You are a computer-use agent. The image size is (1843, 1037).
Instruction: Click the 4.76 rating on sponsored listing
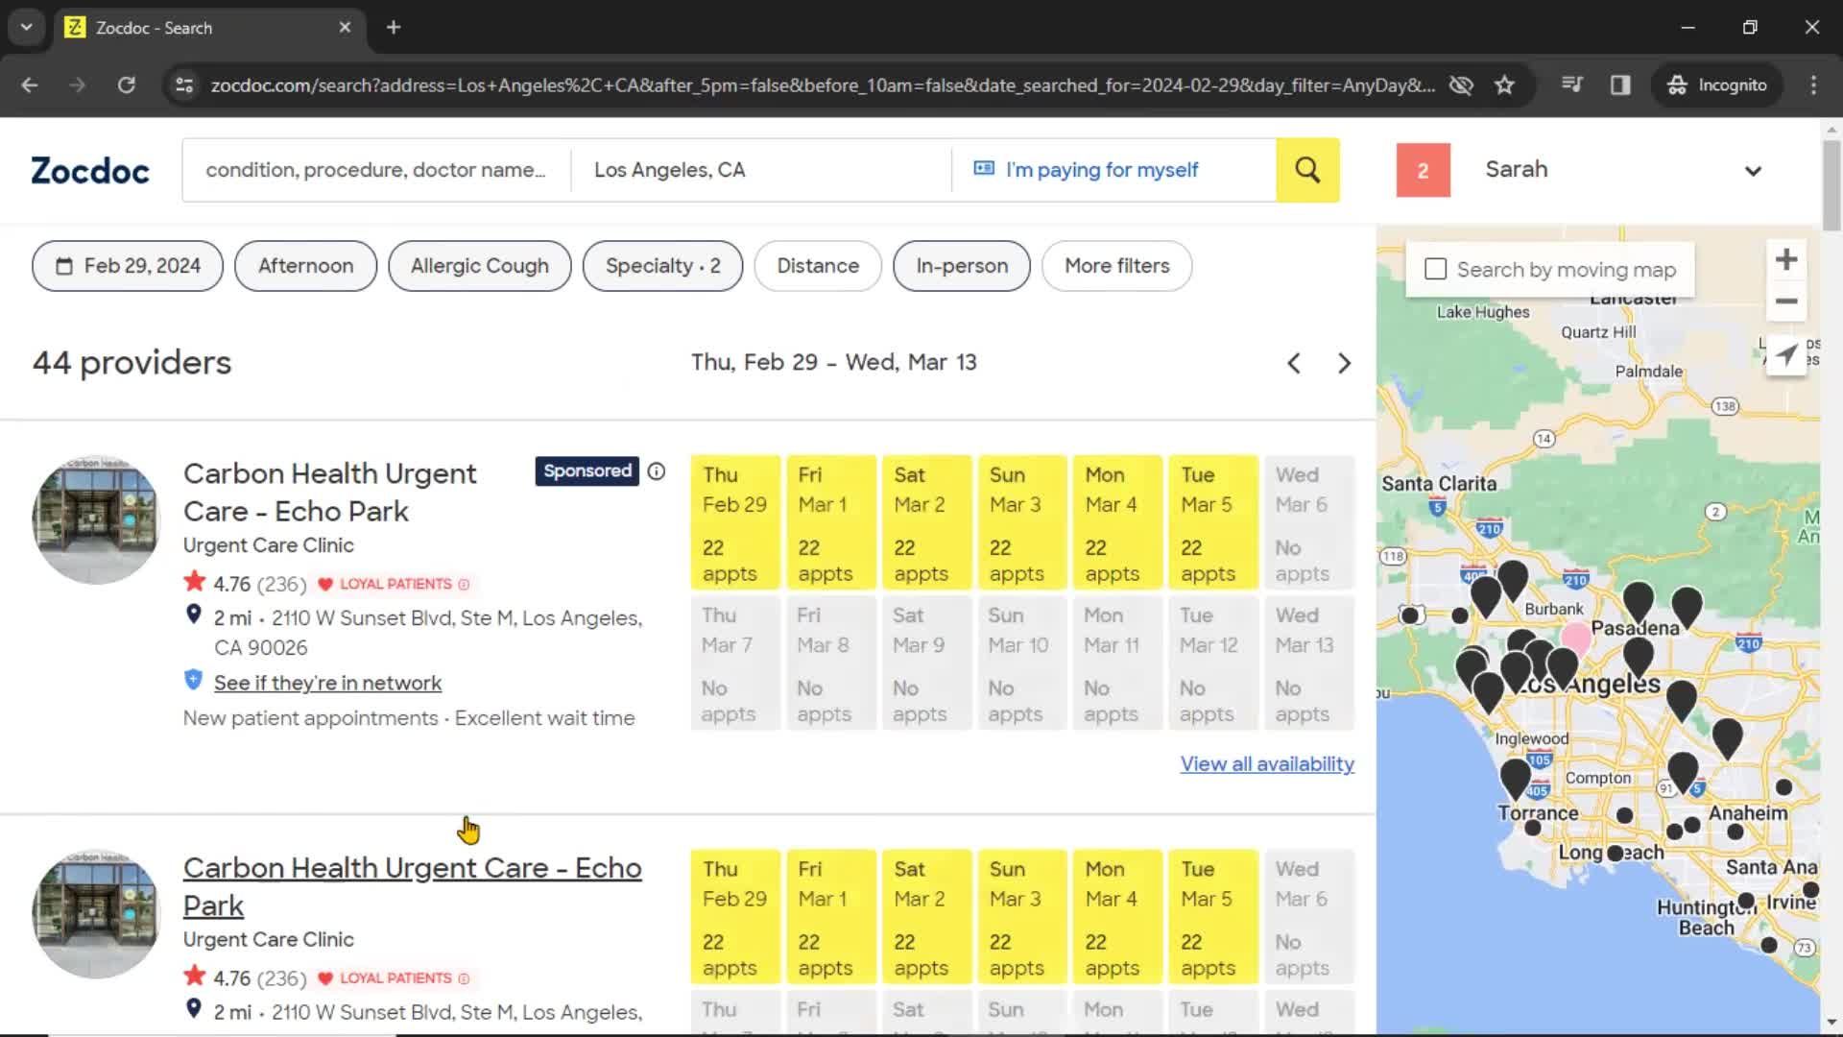[231, 585]
